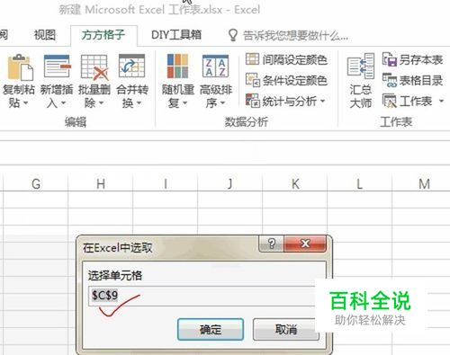Click the 间隔设定颜色 label
The width and height of the screenshot is (450, 355).
294,60
